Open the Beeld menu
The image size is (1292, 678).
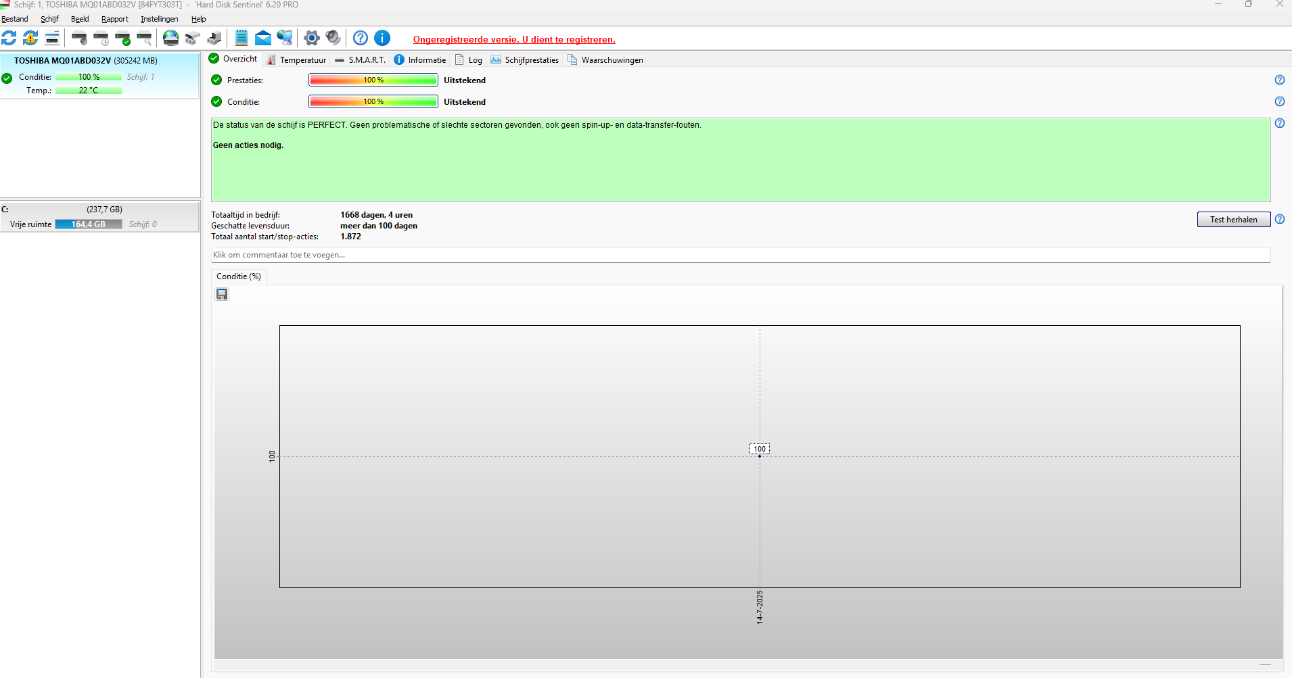(80, 19)
